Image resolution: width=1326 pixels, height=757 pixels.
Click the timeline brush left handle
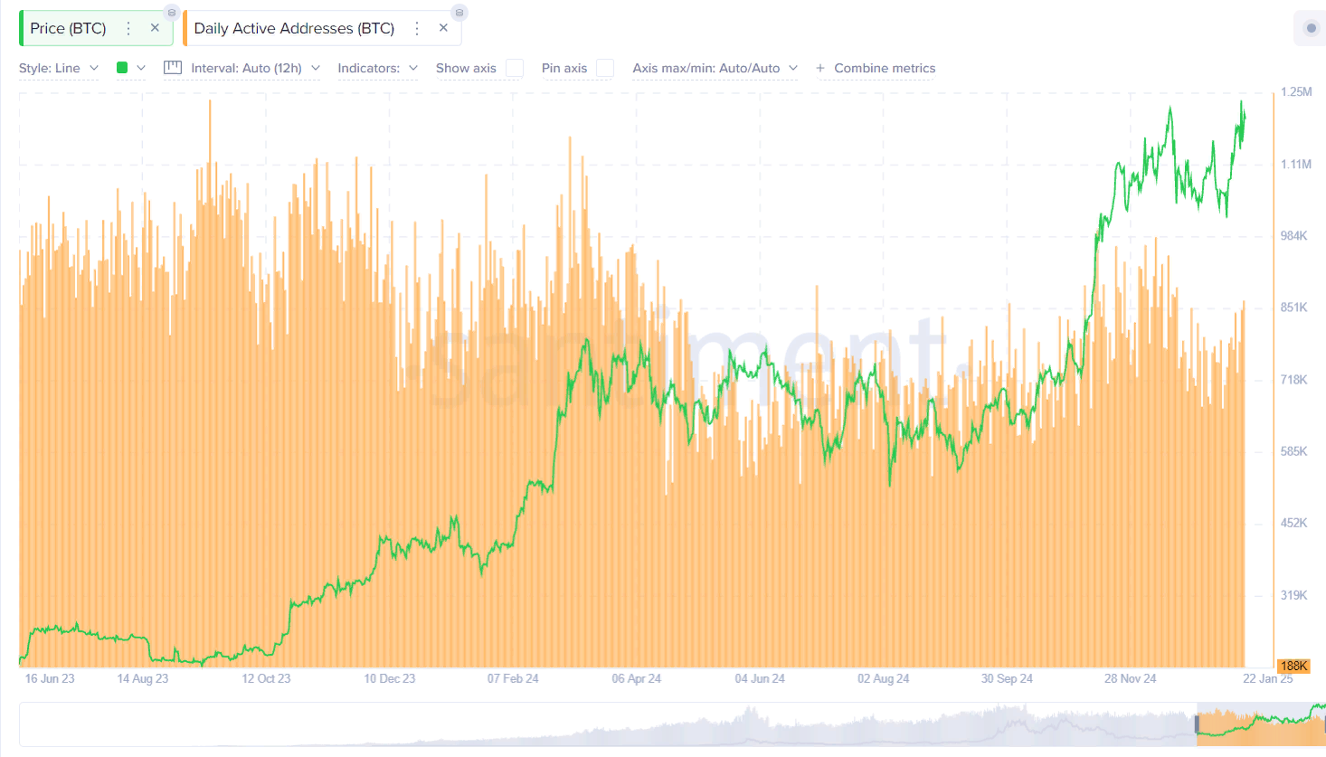pos(1197,724)
